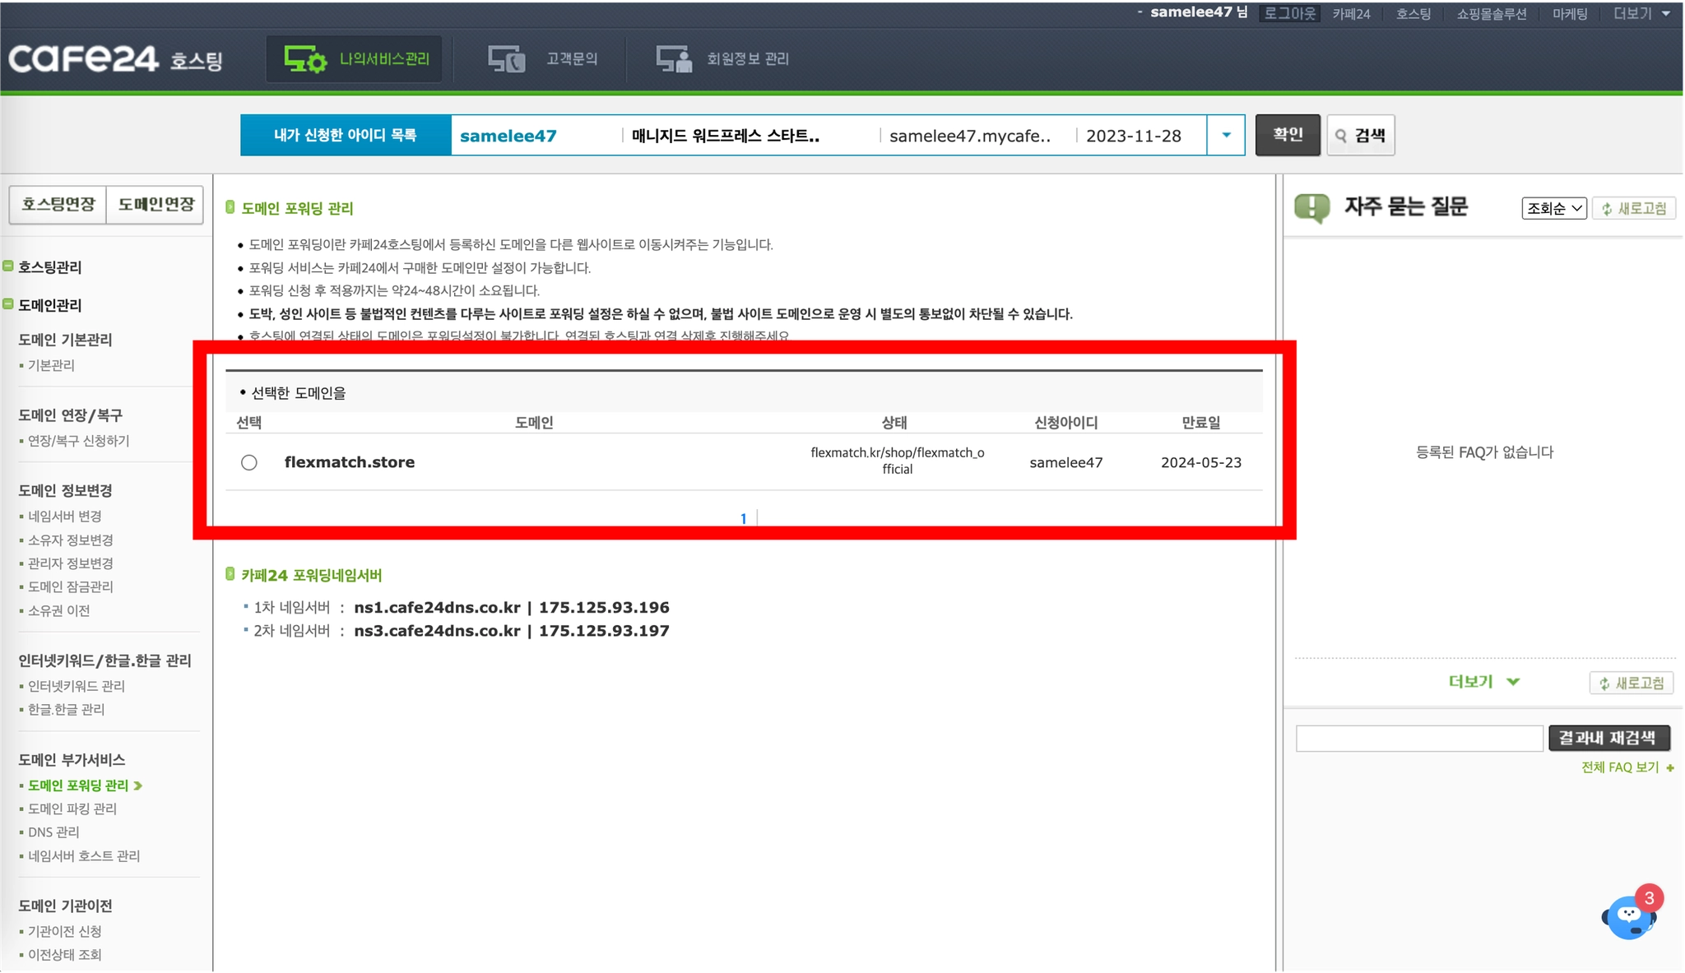Click bottom 새로고침 refresh button

click(x=1631, y=683)
